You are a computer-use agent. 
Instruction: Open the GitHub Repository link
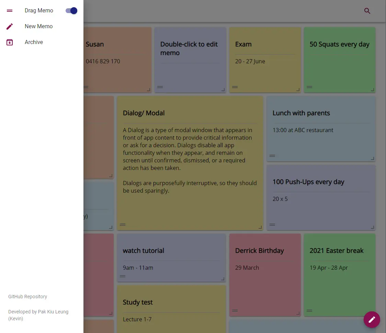click(27, 297)
